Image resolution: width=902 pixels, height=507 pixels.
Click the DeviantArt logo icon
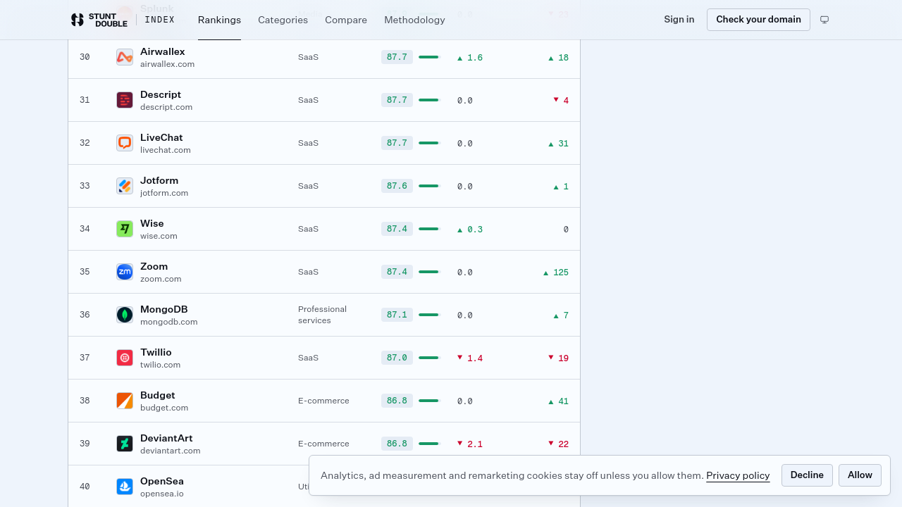[125, 444]
